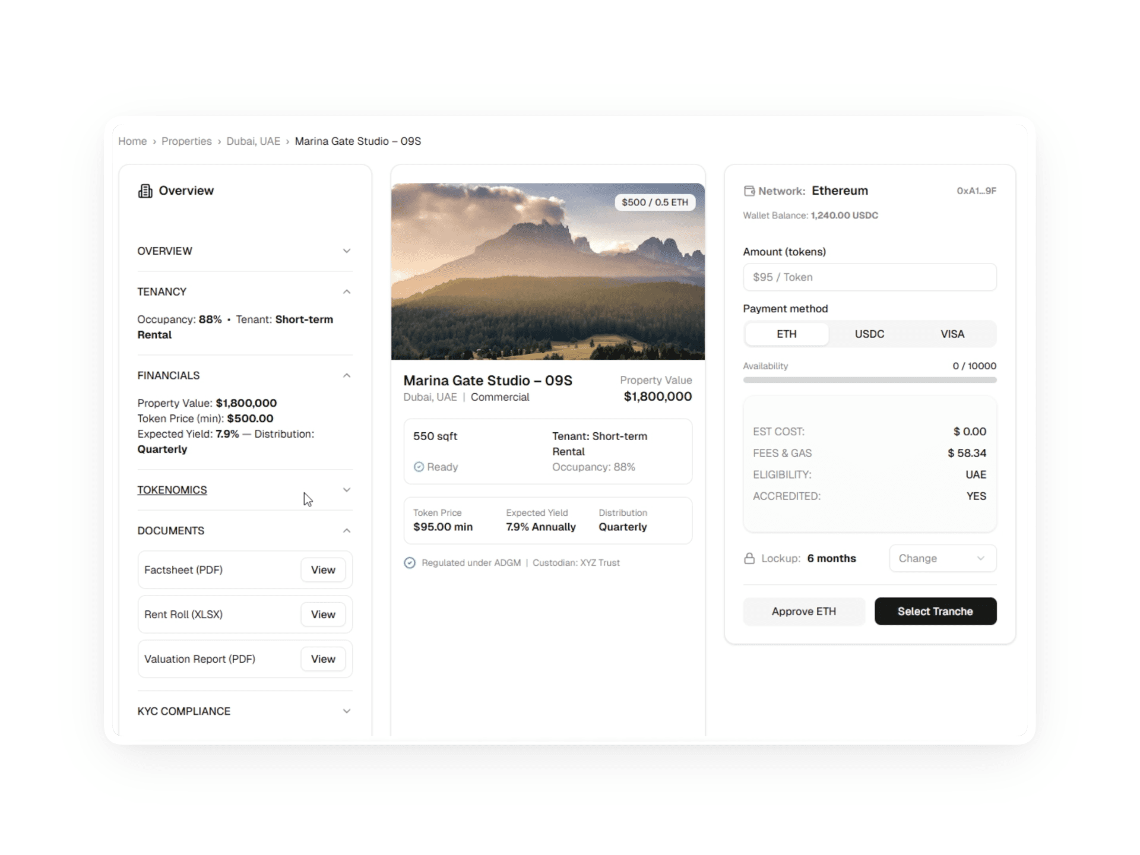This screenshot has height=855, width=1140.
Task: Collapse the DOCUMENTS section chevron
Action: pos(347,530)
